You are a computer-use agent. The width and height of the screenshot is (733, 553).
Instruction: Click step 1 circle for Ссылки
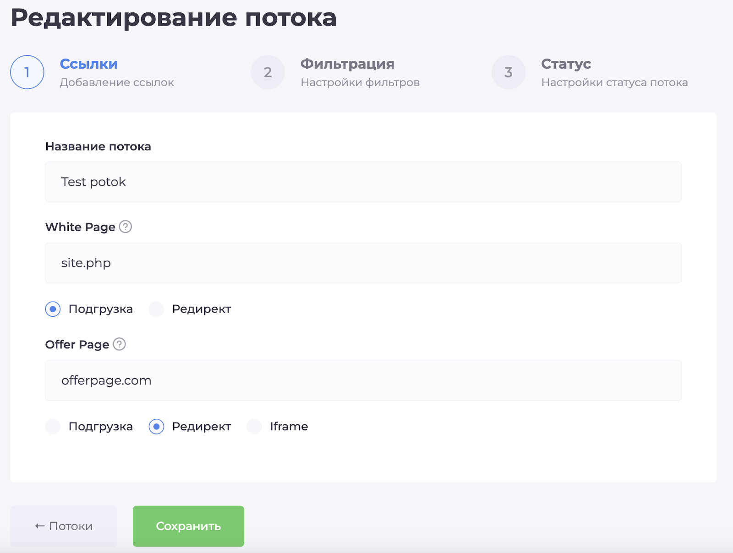27,72
